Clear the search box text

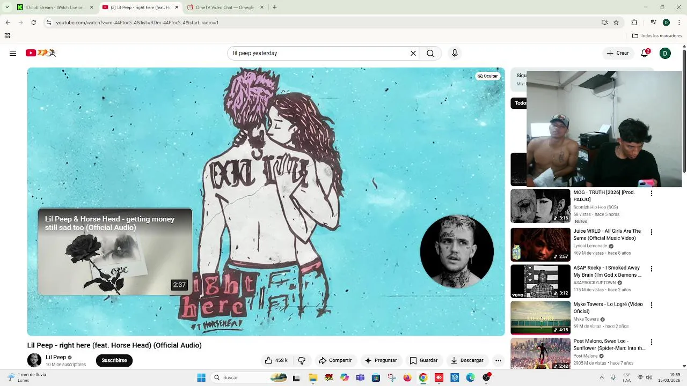pyautogui.click(x=413, y=53)
